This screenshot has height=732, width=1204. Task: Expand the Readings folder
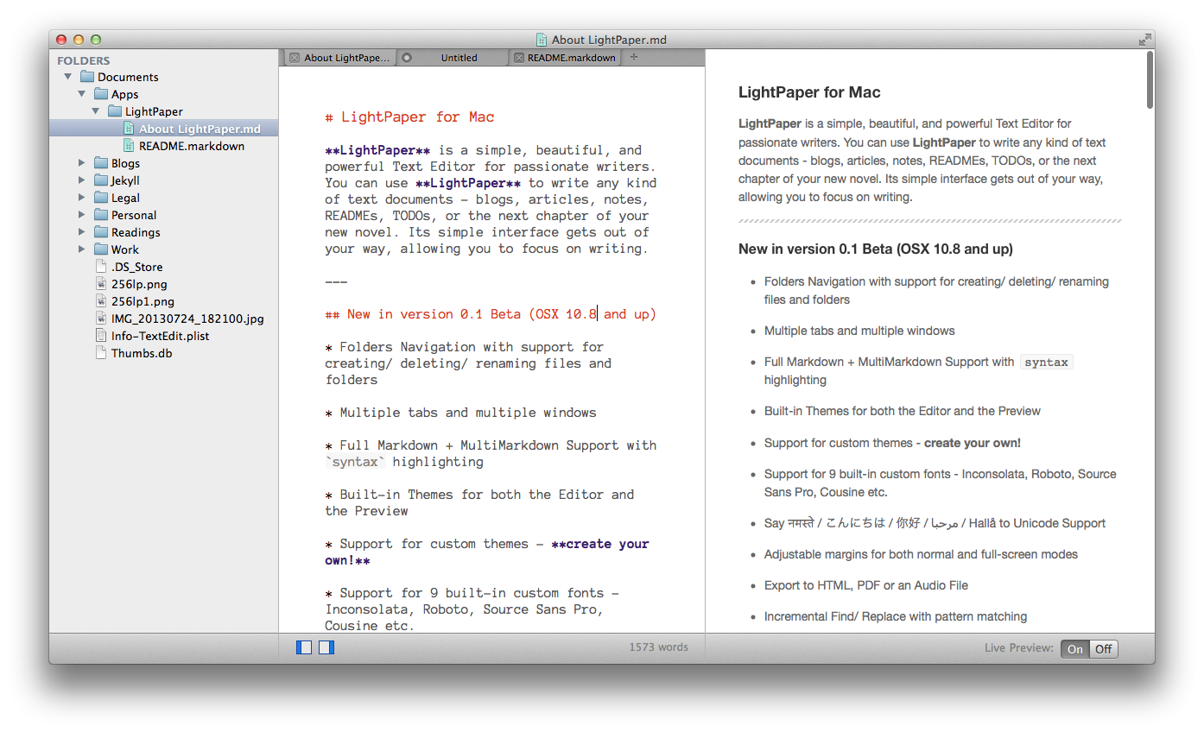(82, 232)
